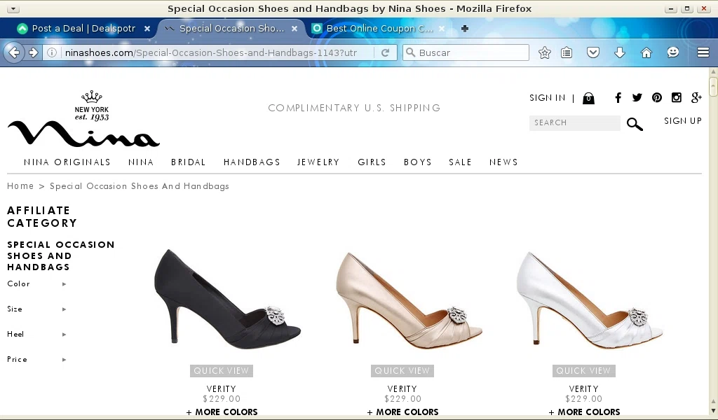Select the Special Occasion Shoes tab
This screenshot has height=420, width=718.
tap(231, 28)
